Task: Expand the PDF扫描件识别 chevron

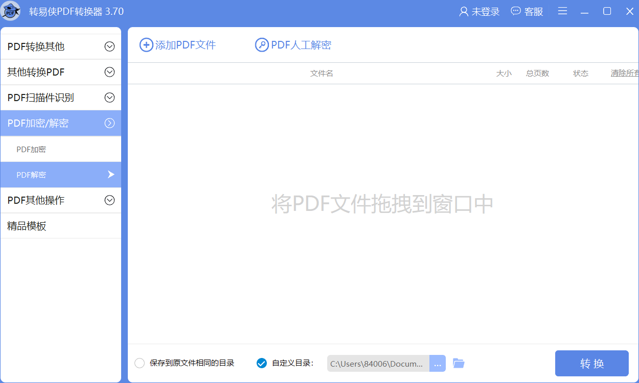Action: [x=109, y=98]
